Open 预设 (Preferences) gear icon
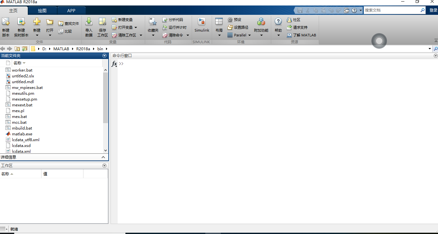Screen dimensions: 438x234 (x=230, y=20)
